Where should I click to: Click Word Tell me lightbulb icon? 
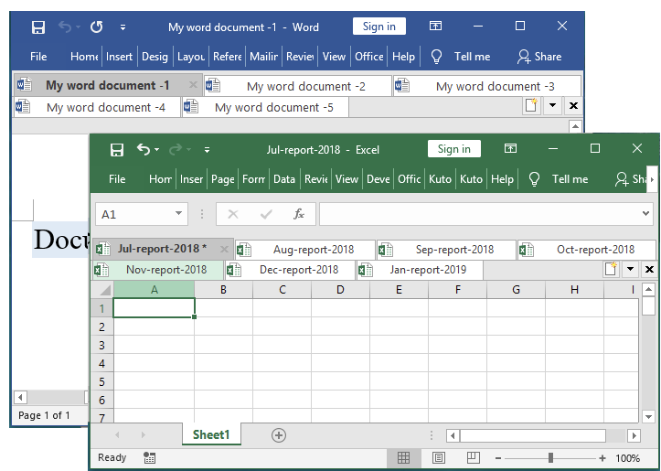tap(436, 57)
